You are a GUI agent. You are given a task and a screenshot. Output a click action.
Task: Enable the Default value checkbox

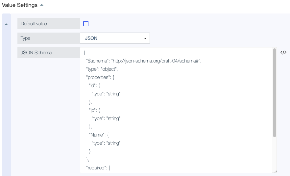pos(86,24)
